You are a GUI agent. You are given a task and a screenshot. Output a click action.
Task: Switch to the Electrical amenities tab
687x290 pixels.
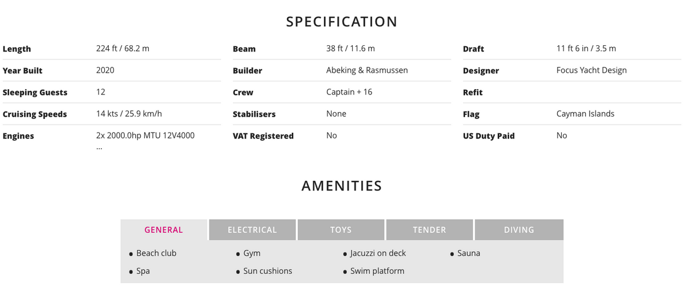(x=252, y=230)
